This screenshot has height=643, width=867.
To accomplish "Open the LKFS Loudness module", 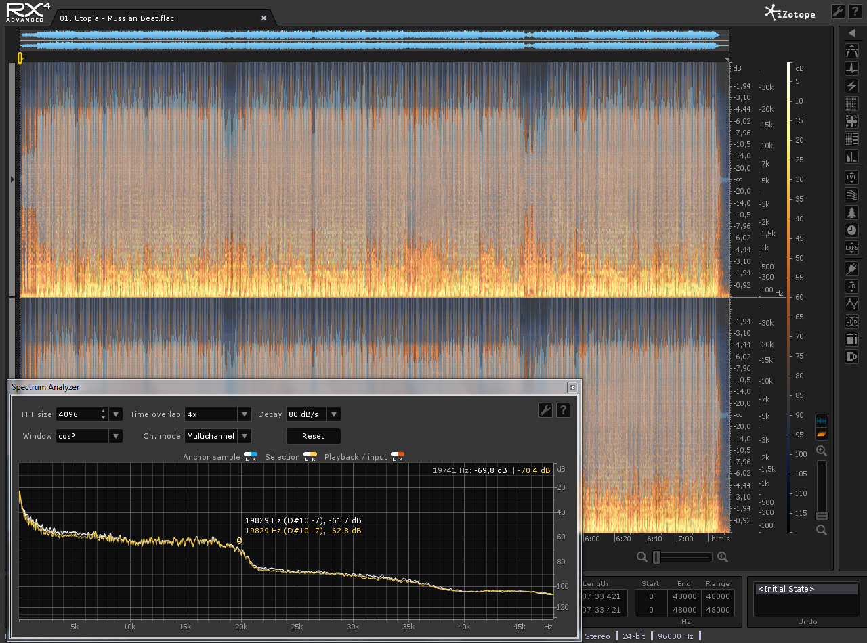I will pos(852,248).
